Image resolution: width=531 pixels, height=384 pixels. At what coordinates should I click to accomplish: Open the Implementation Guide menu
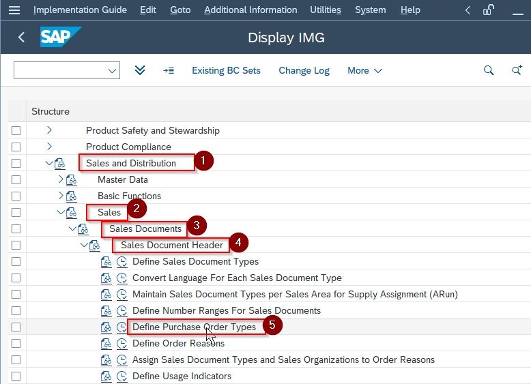click(x=80, y=10)
